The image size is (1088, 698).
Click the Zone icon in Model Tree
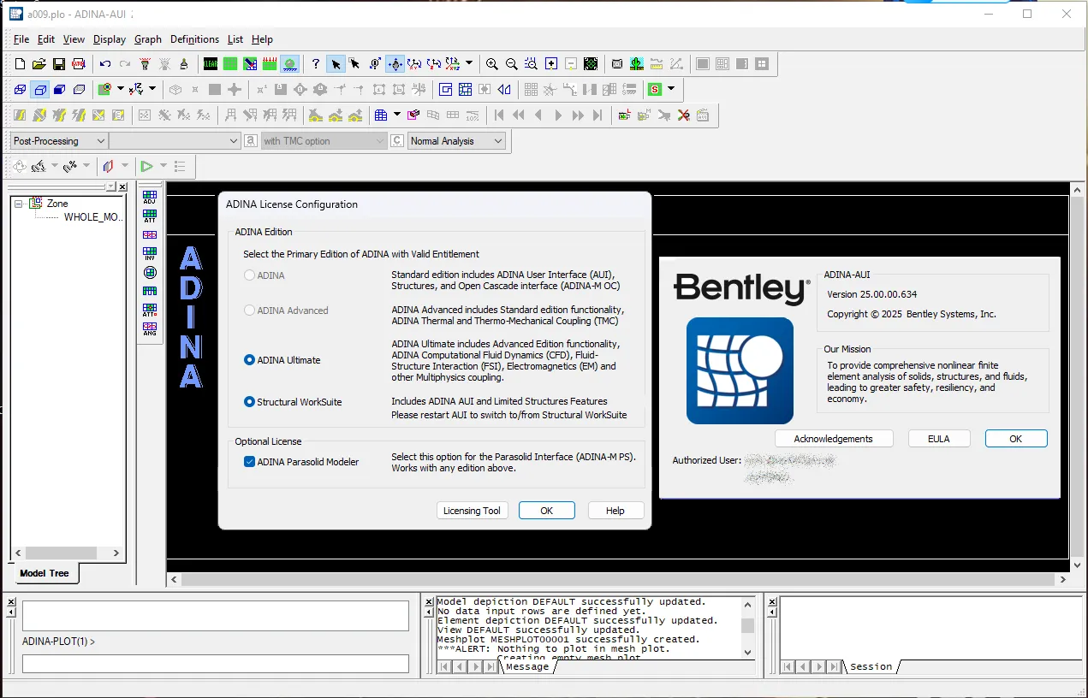click(36, 204)
